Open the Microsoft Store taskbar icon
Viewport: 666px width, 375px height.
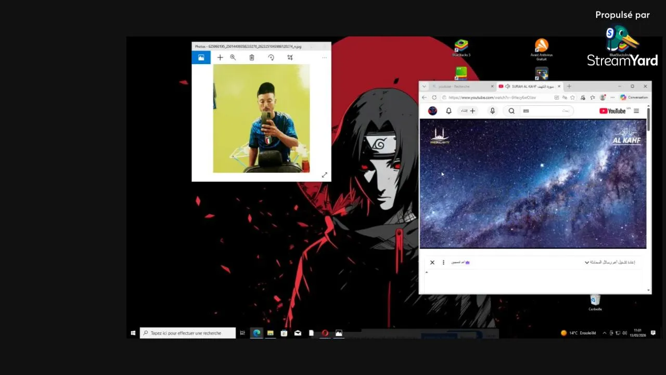(x=284, y=333)
